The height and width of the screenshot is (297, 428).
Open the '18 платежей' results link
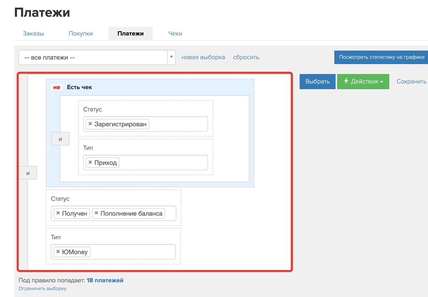pyautogui.click(x=105, y=280)
